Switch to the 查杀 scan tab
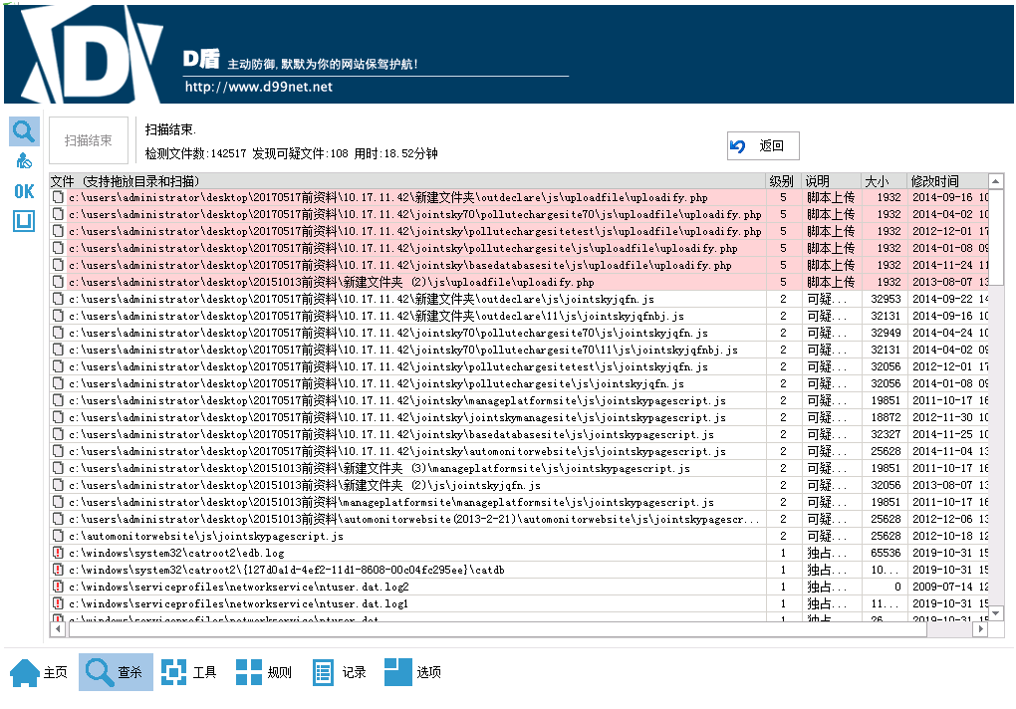The image size is (1016, 709). (116, 672)
